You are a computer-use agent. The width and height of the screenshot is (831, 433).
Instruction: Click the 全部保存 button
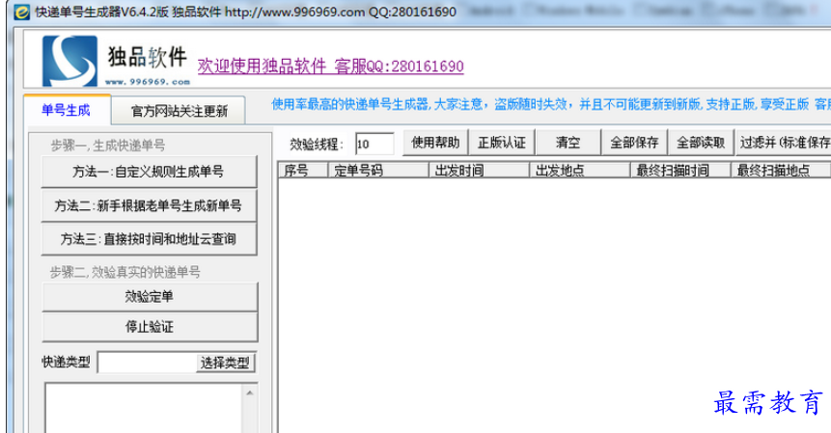(634, 143)
